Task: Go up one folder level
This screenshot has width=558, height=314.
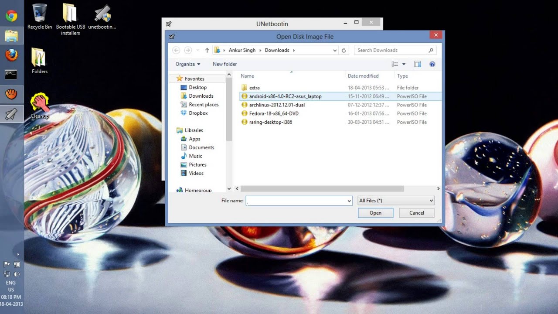Action: coord(207,50)
